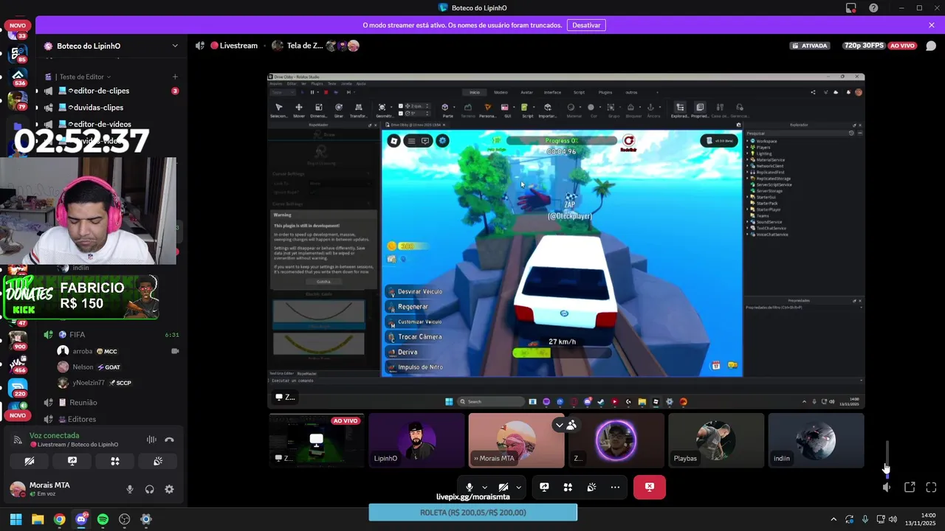The width and height of the screenshot is (945, 531).
Task: Disconnect from the voice channel
Action: [169, 440]
